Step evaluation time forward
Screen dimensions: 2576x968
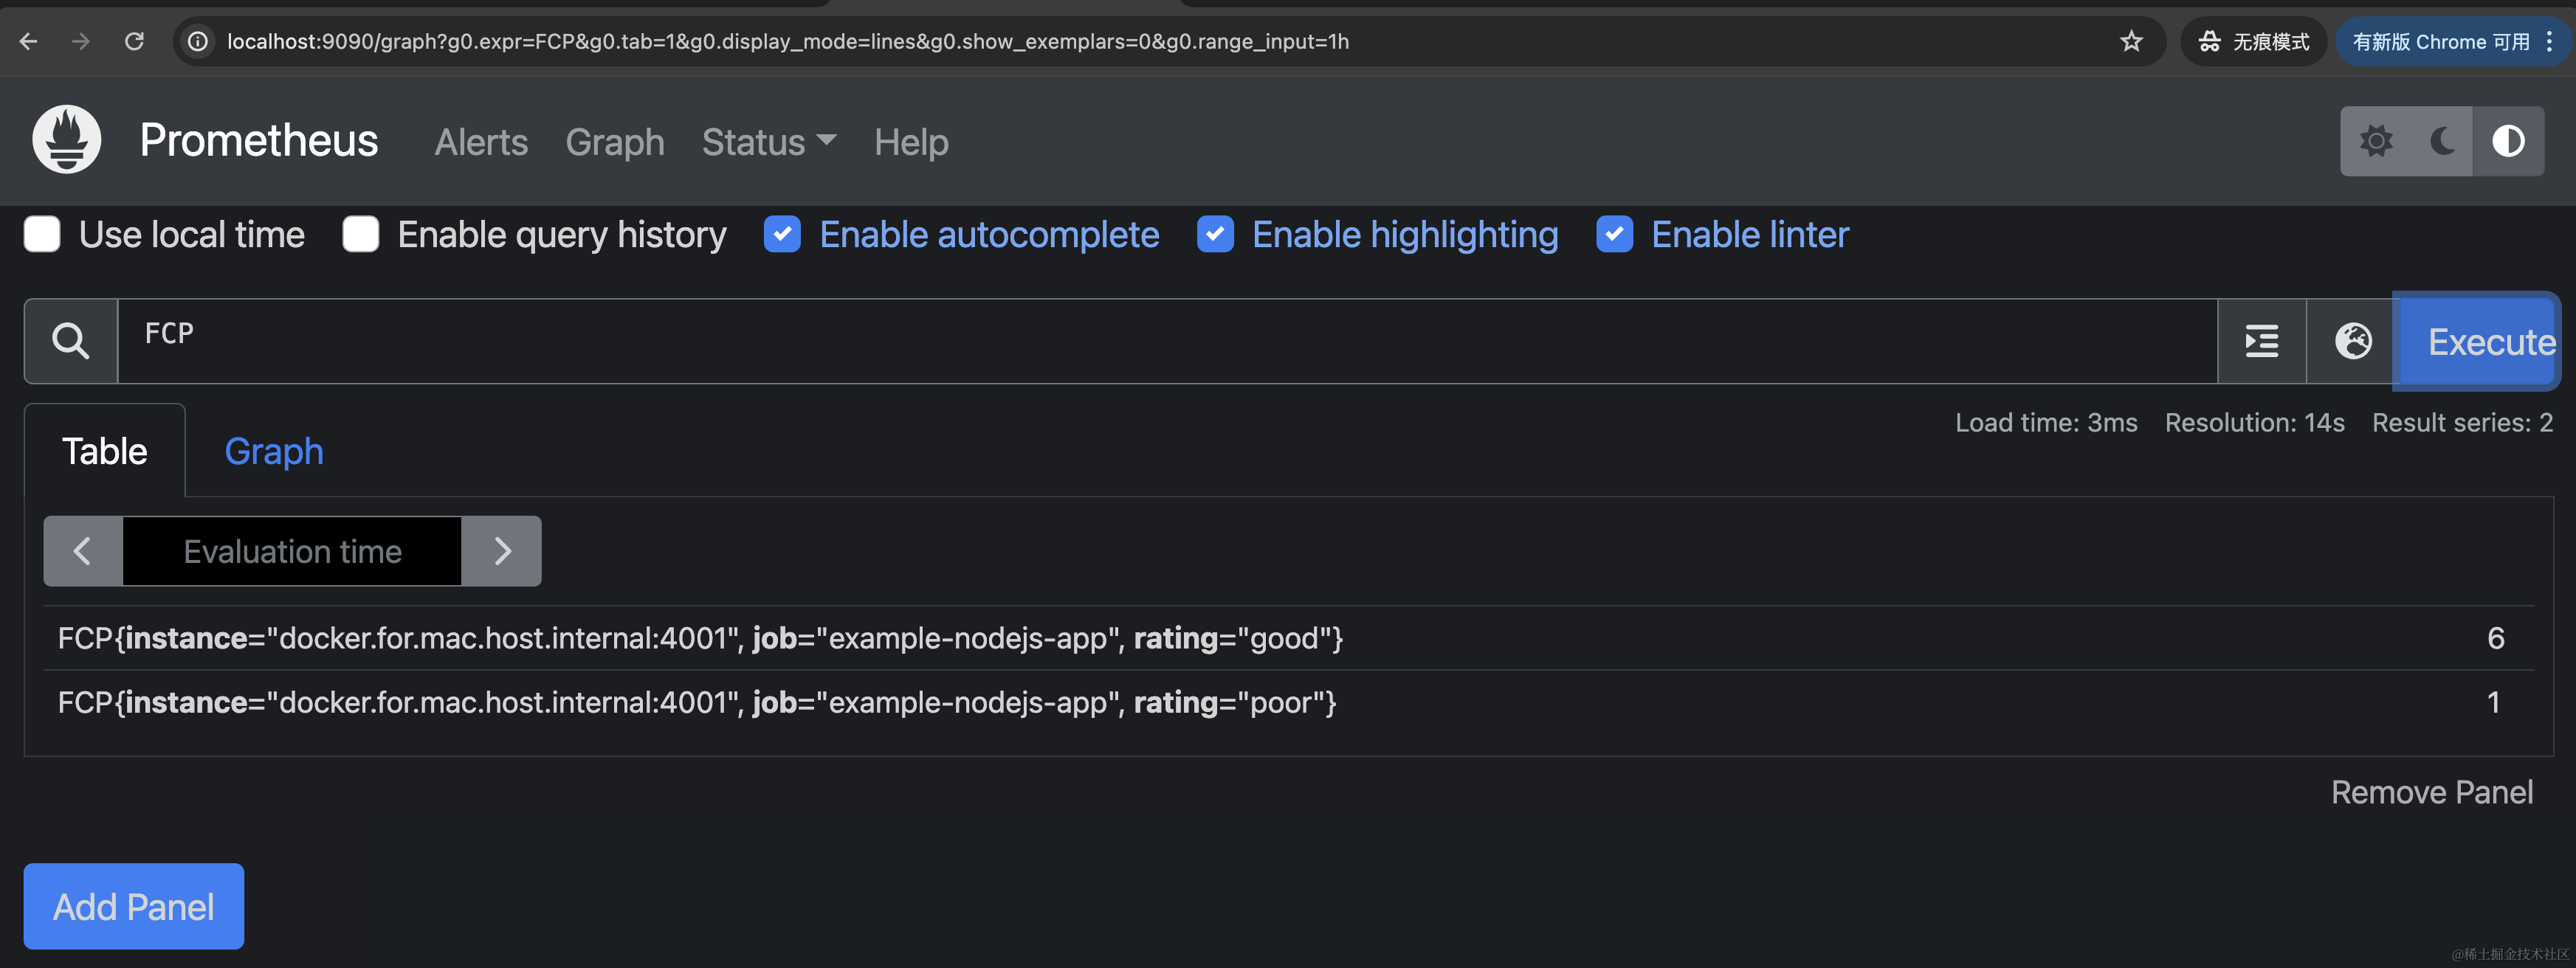(502, 551)
